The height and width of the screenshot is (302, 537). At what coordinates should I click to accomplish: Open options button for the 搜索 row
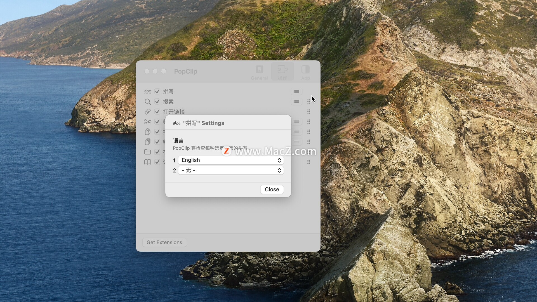(296, 102)
